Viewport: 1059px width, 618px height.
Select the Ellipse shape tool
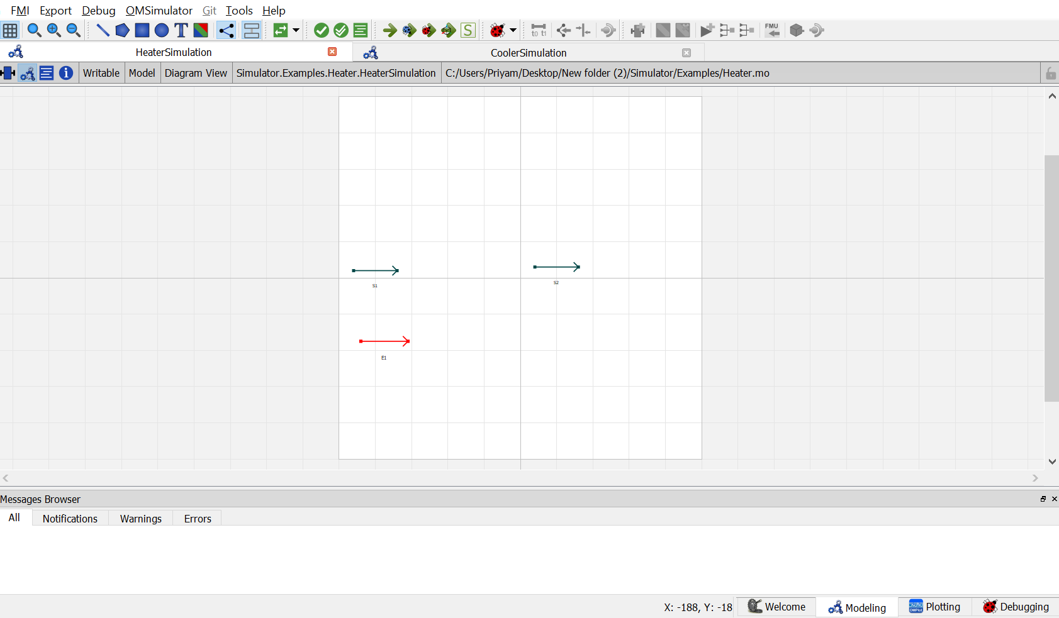point(162,30)
